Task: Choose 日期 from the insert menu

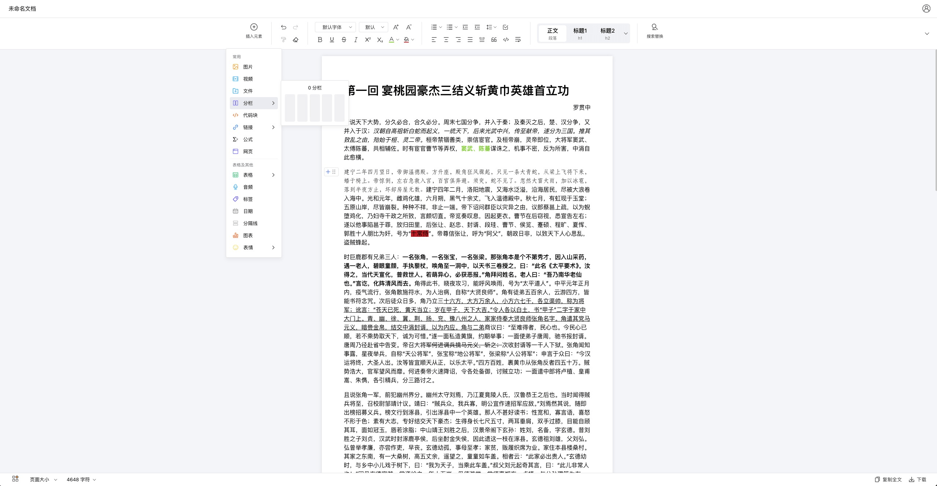Action: (x=254, y=211)
